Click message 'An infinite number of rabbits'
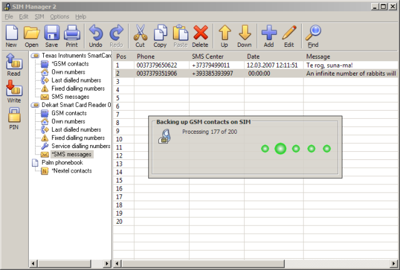 (351, 74)
